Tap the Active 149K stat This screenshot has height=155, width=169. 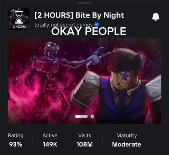click(x=50, y=140)
